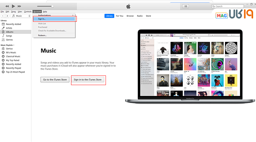Click the back navigation arrow
Viewport: 256px width, 142px height.
pyautogui.click(x=3, y=16)
